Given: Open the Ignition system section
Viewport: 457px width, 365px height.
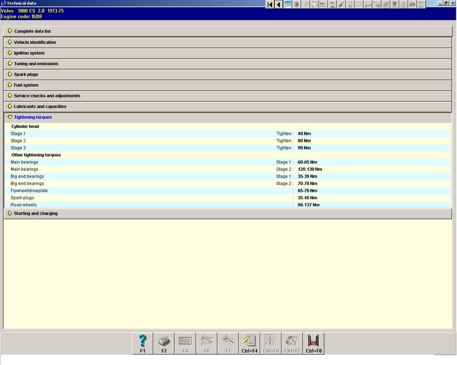Looking at the screenshot, I should click(x=29, y=53).
